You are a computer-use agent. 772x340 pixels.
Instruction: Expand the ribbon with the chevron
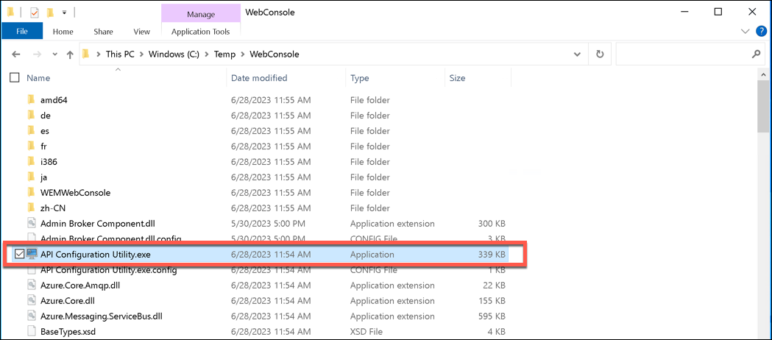[746, 32]
